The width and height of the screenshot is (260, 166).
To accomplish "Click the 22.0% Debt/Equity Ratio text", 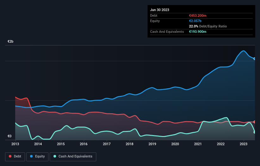I will coord(208,26).
